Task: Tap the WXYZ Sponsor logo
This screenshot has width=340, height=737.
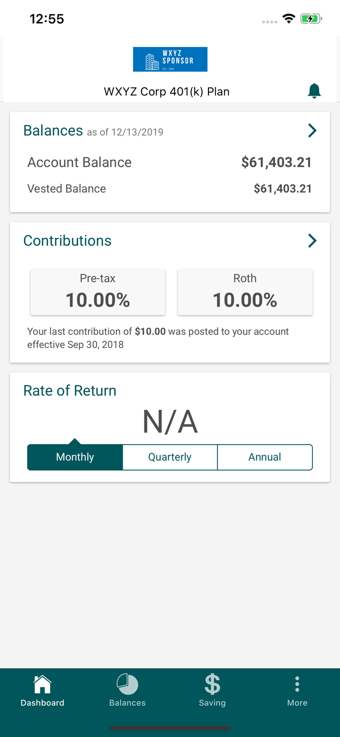Action: tap(170, 59)
